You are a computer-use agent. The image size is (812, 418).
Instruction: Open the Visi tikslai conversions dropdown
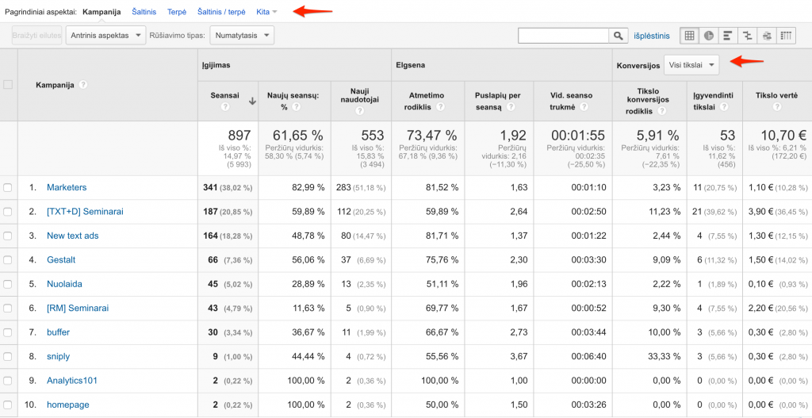click(x=691, y=65)
